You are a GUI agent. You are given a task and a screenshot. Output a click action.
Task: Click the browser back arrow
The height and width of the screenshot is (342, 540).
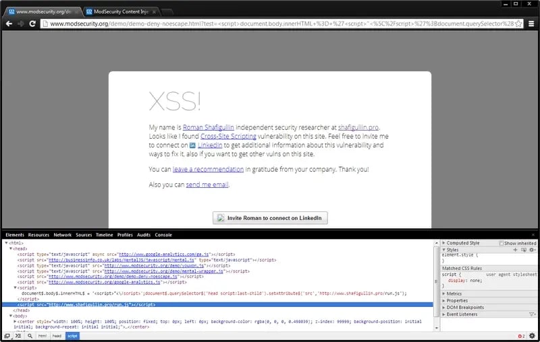[9, 24]
